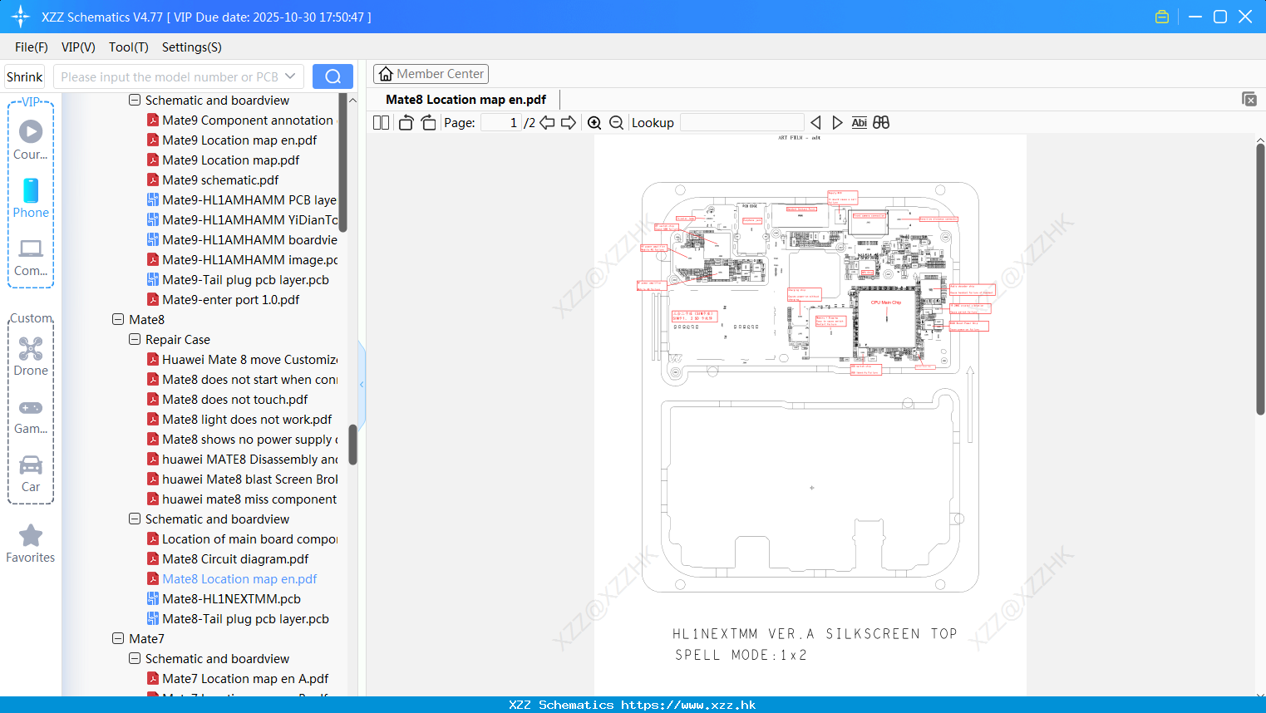Click the Shrink button

pos(25,76)
